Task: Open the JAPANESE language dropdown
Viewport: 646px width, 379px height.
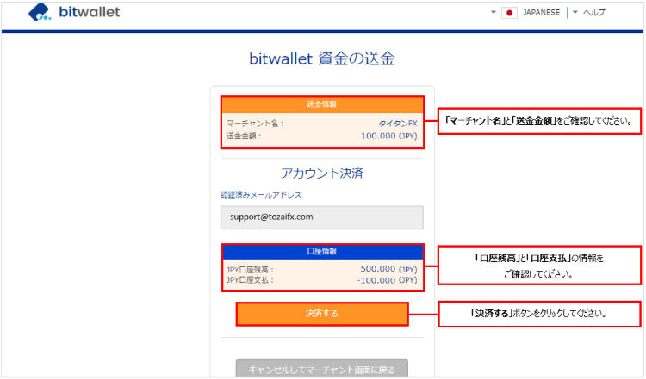Action: coord(541,13)
